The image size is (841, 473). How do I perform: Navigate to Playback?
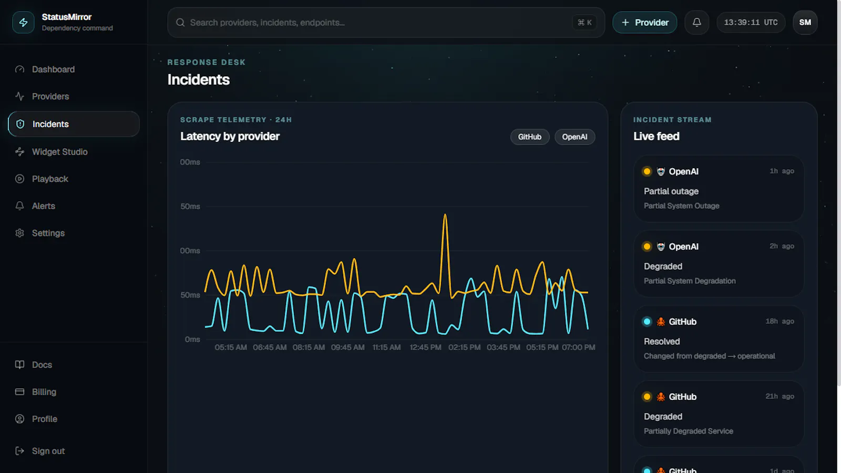click(x=74, y=179)
